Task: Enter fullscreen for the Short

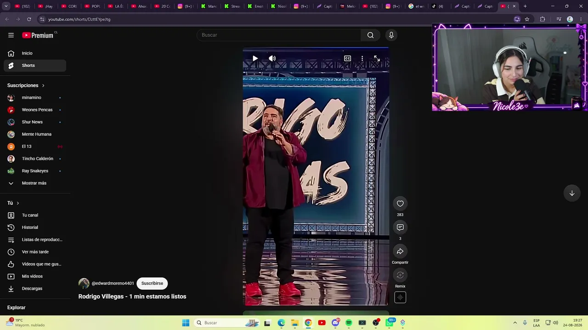Action: pos(377,59)
